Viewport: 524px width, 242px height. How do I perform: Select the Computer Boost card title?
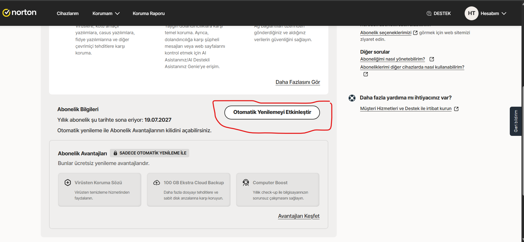[270, 183]
